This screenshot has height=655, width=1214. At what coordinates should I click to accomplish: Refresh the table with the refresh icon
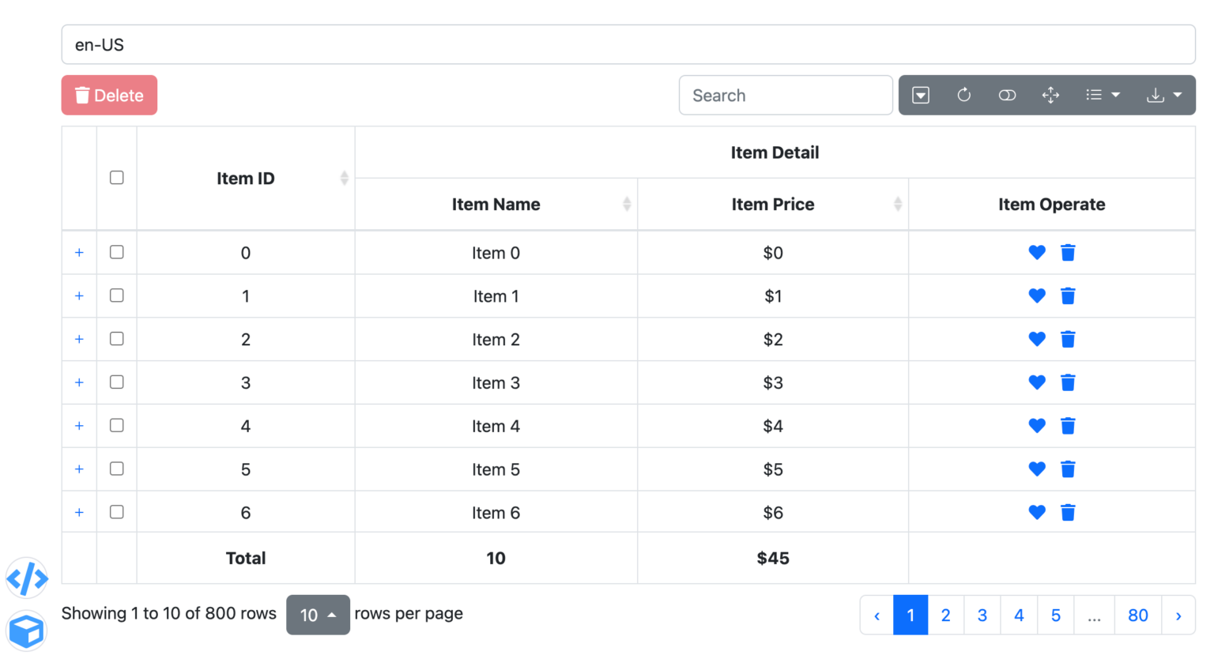[x=963, y=95]
